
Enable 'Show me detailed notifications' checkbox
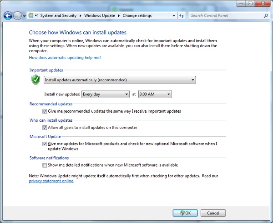45,165
